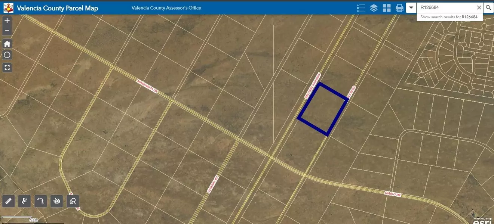The width and height of the screenshot is (494, 224).
Task: Open the Query search widget
Action: [73, 201]
